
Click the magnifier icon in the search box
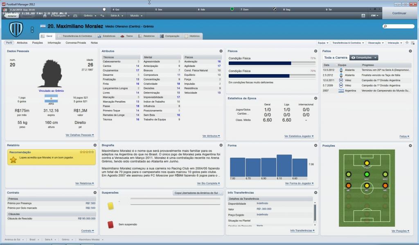(x=385, y=26)
